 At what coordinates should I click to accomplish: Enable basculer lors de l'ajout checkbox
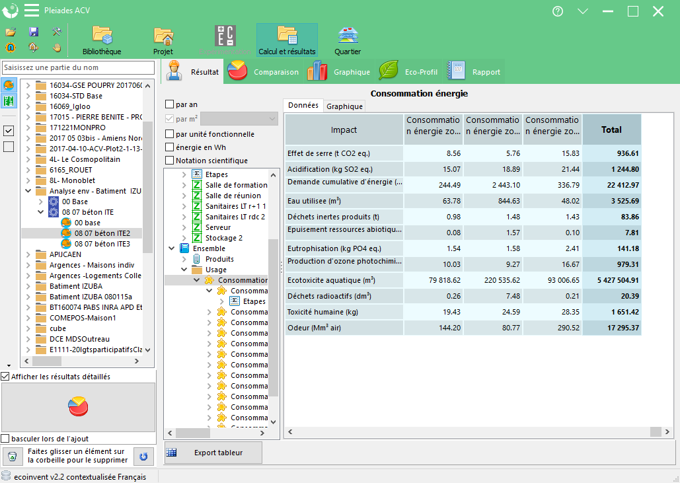pyautogui.click(x=5, y=439)
